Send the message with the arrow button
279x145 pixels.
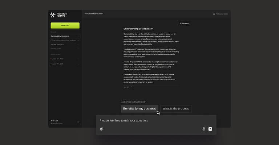point(210,129)
